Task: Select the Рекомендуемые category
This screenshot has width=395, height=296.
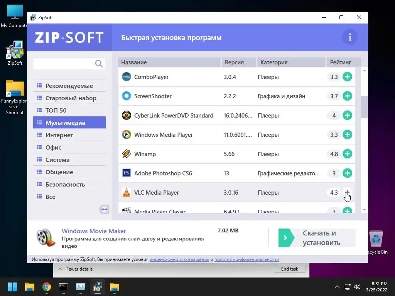Action: [x=69, y=86]
